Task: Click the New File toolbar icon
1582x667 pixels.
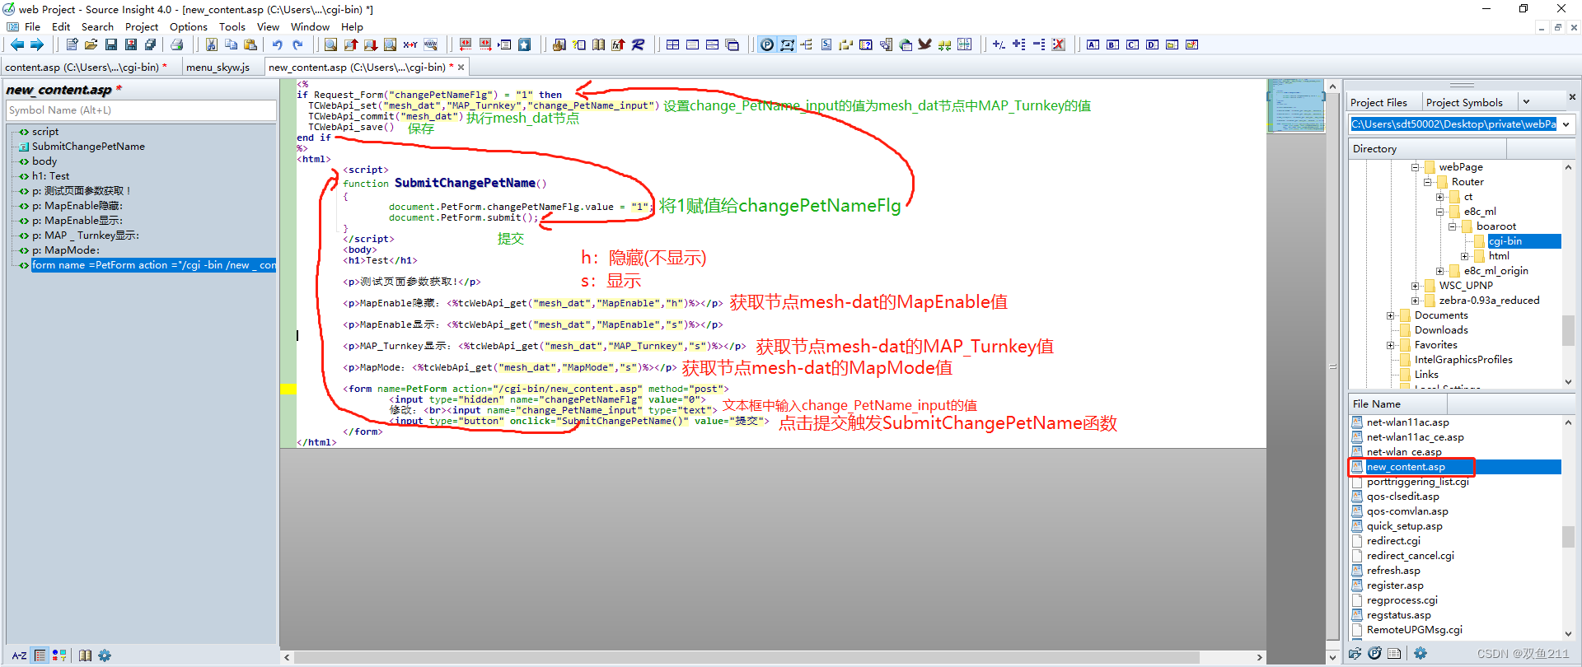Action: [x=72, y=44]
